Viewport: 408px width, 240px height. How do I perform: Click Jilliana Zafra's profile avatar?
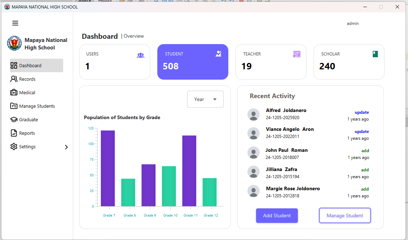pos(254,172)
